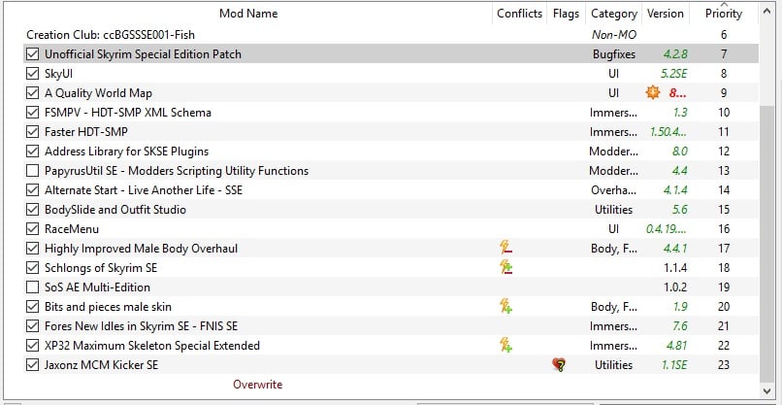Viewport: 782px width, 405px height.
Task: Click version 7.6 of FNIS SE
Action: (680, 326)
